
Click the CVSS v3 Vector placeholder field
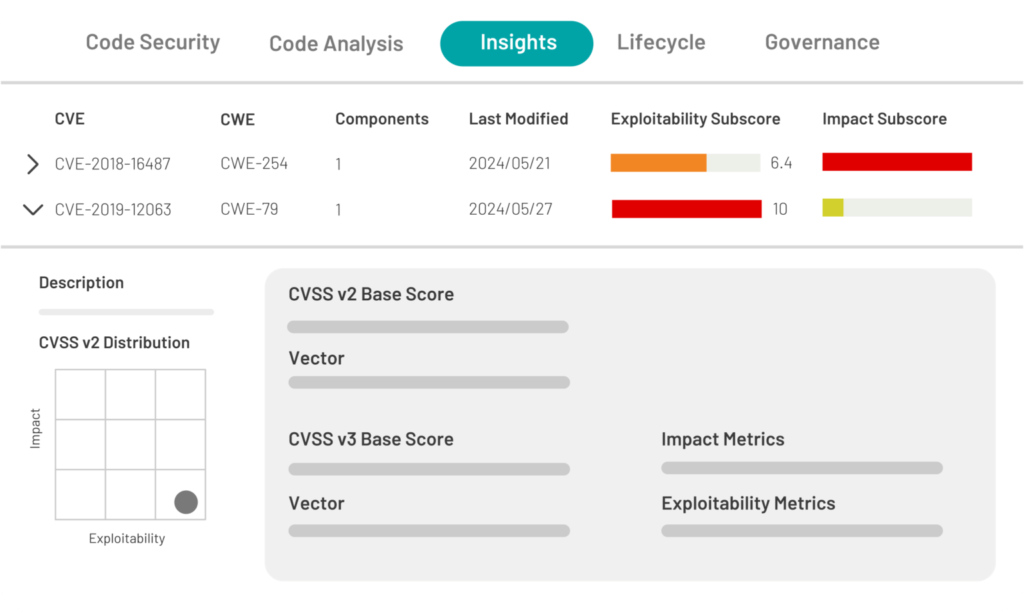click(429, 530)
